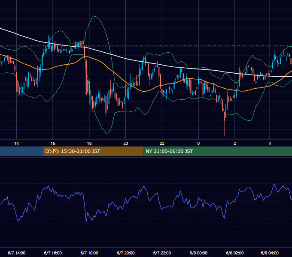The height and width of the screenshot is (257, 292).
Task: Click the 6/8 00:00 time label
Action: pyautogui.click(x=198, y=253)
